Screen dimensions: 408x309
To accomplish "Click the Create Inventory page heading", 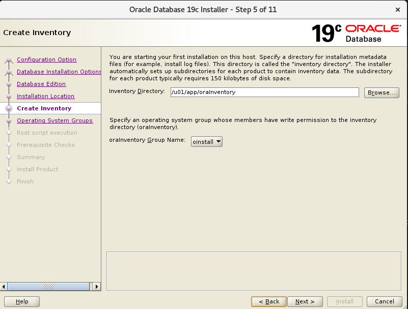I will click(37, 33).
